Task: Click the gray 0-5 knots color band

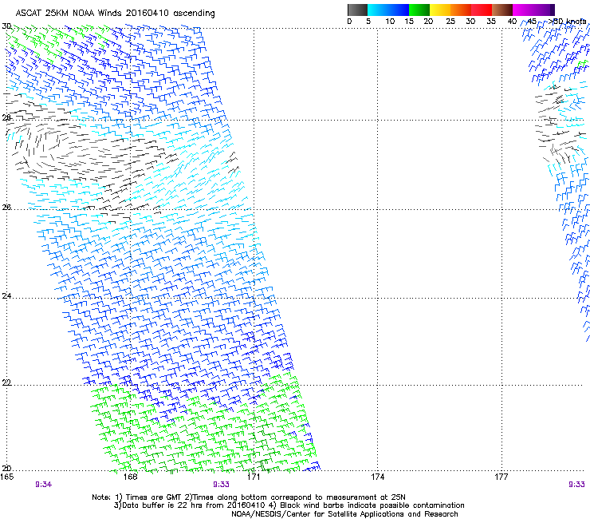Action: coord(357,10)
